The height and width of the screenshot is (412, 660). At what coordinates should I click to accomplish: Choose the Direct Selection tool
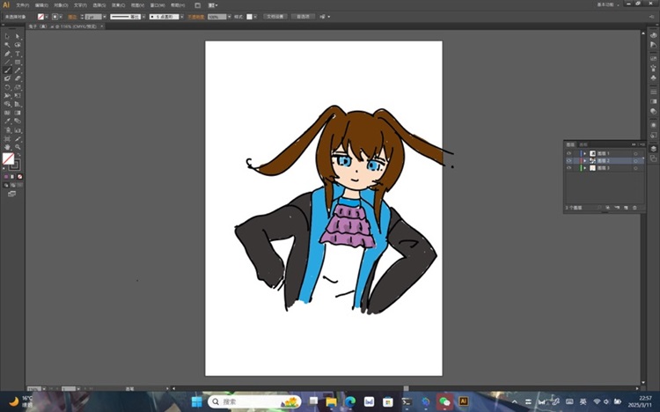click(x=18, y=36)
